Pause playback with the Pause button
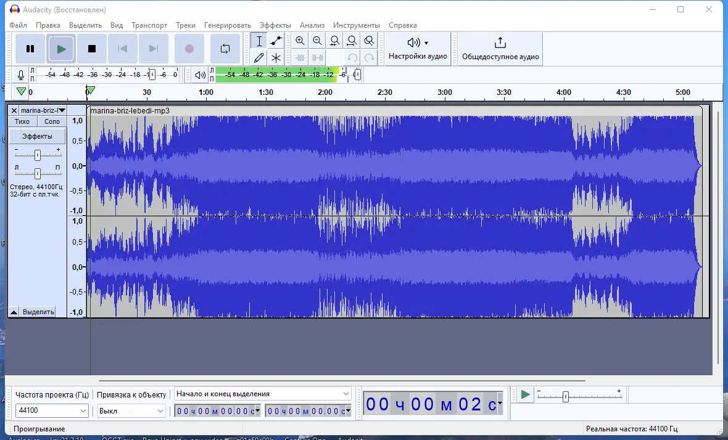728x440 pixels. [30, 49]
